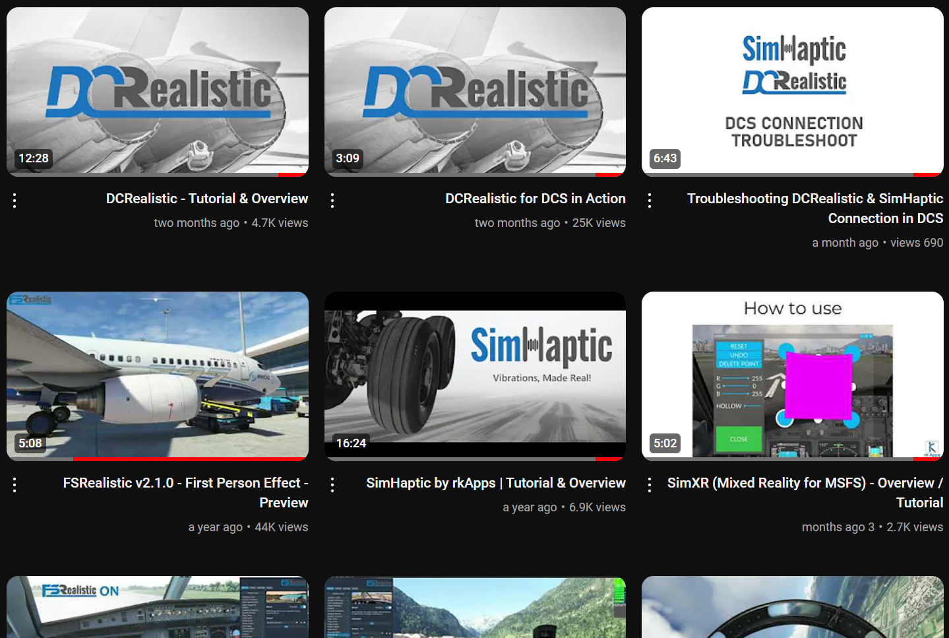The height and width of the screenshot is (638, 949).
Task: Play the 12:28 DCRealistic tutorial thumbnail
Action: pos(158,91)
